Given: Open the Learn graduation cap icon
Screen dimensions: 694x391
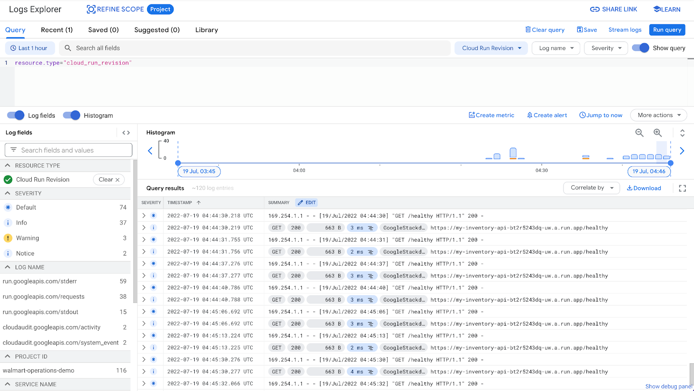Looking at the screenshot, I should pos(657,9).
